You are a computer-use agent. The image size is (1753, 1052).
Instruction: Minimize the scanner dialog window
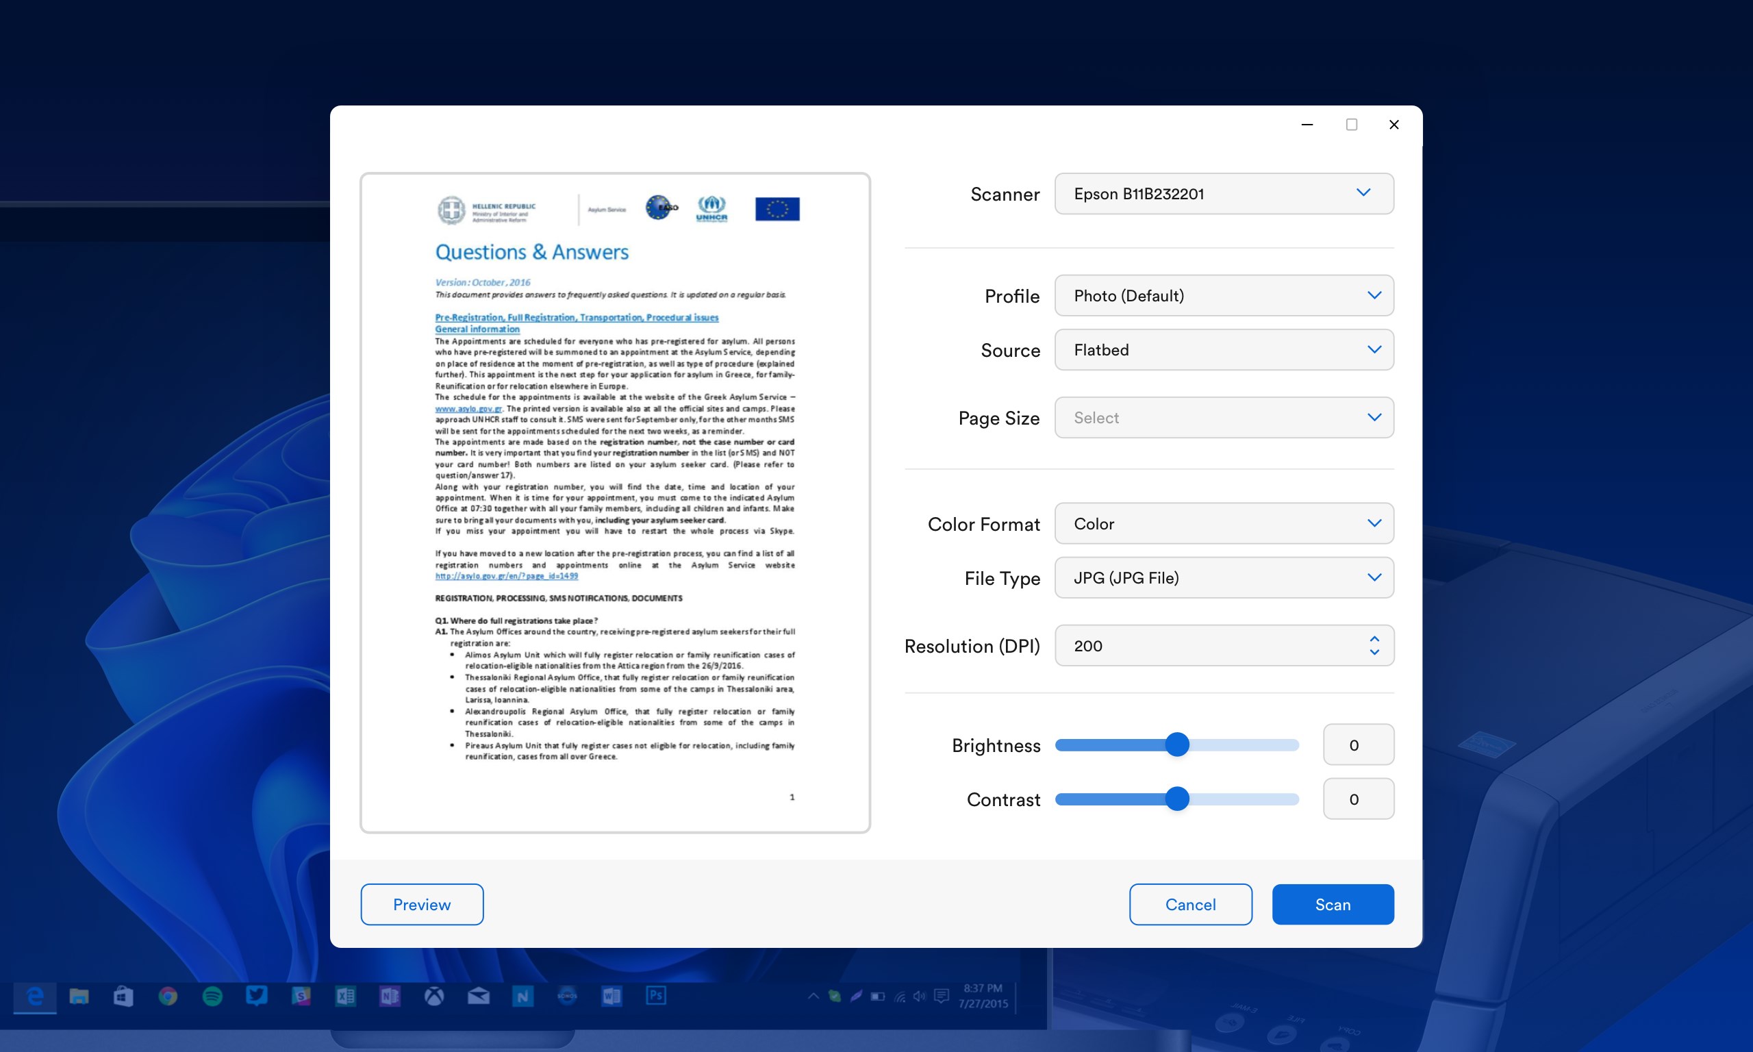point(1307,125)
